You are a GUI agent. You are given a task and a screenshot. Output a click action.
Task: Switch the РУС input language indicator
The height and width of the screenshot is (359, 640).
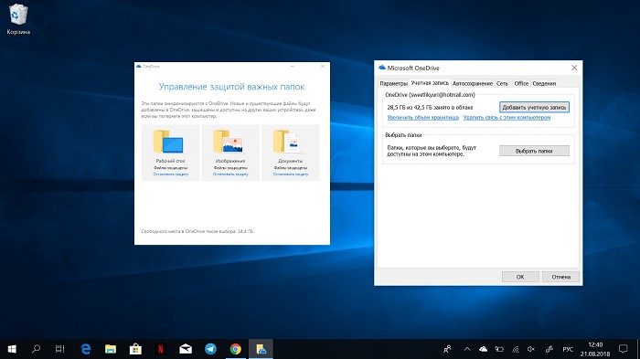point(568,349)
